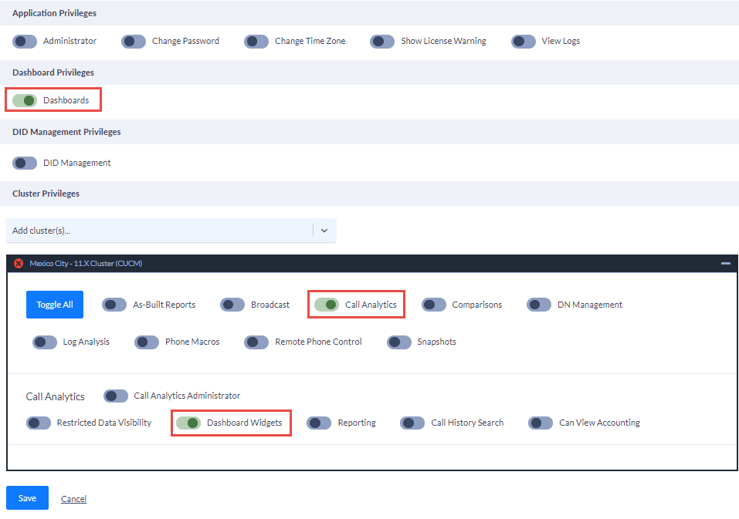
Task: Enable Comparisons toggle
Action: [434, 305]
